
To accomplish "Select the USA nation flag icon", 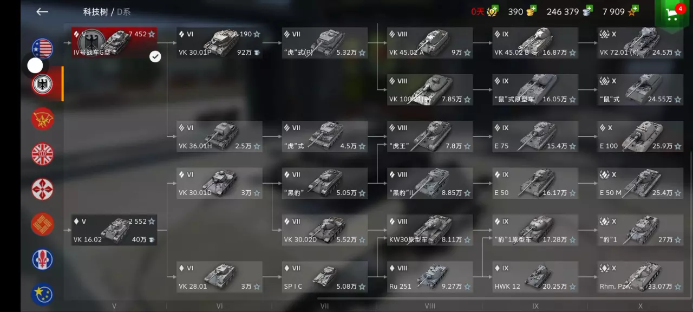I will click(42, 49).
